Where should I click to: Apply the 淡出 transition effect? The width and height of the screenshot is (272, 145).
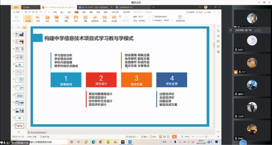47,19
